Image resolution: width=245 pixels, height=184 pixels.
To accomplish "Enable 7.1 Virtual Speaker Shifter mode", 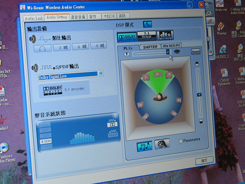I will (x=146, y=36).
